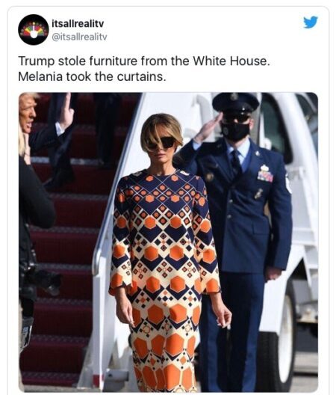Open the itsallrealitv profile avatar

pos(34,30)
